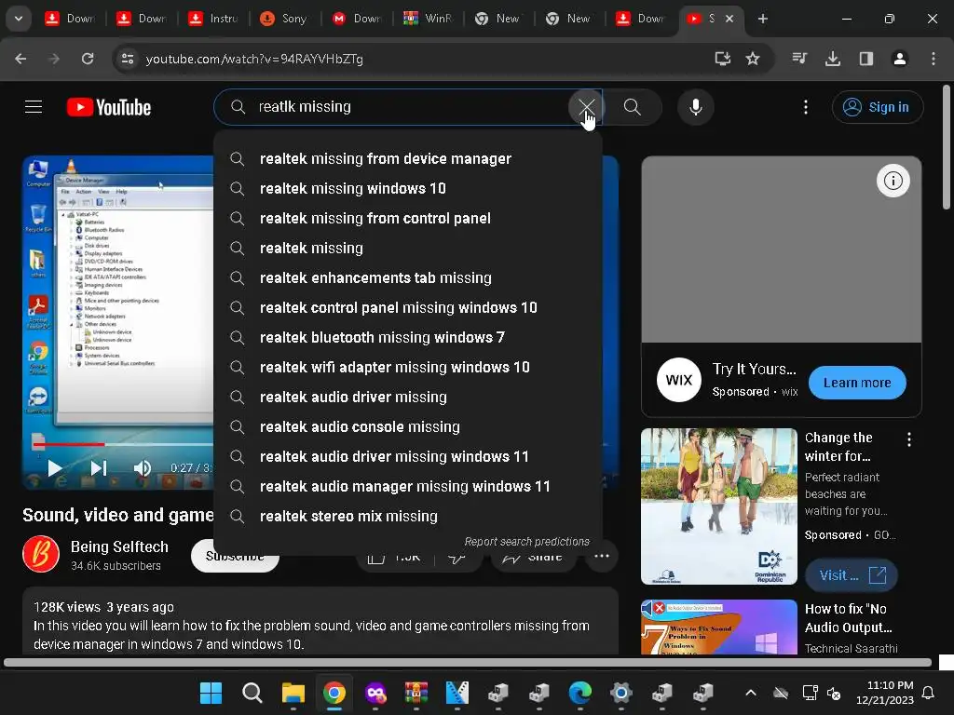The image size is (954, 715).
Task: Open Being Selftech channel avatar
Action: tap(41, 555)
